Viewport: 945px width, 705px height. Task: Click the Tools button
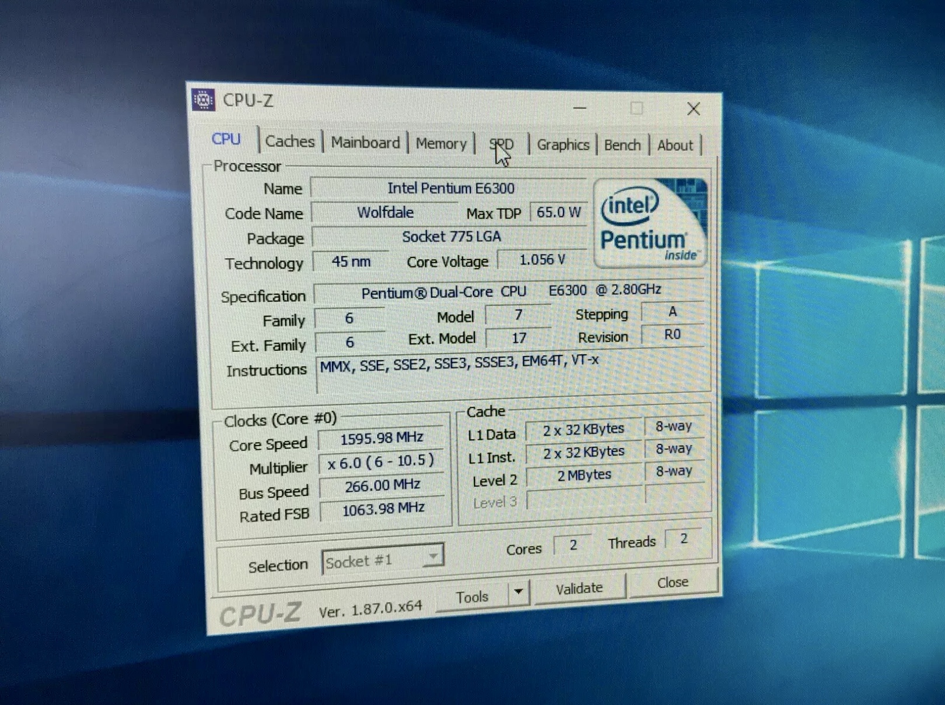coord(472,597)
